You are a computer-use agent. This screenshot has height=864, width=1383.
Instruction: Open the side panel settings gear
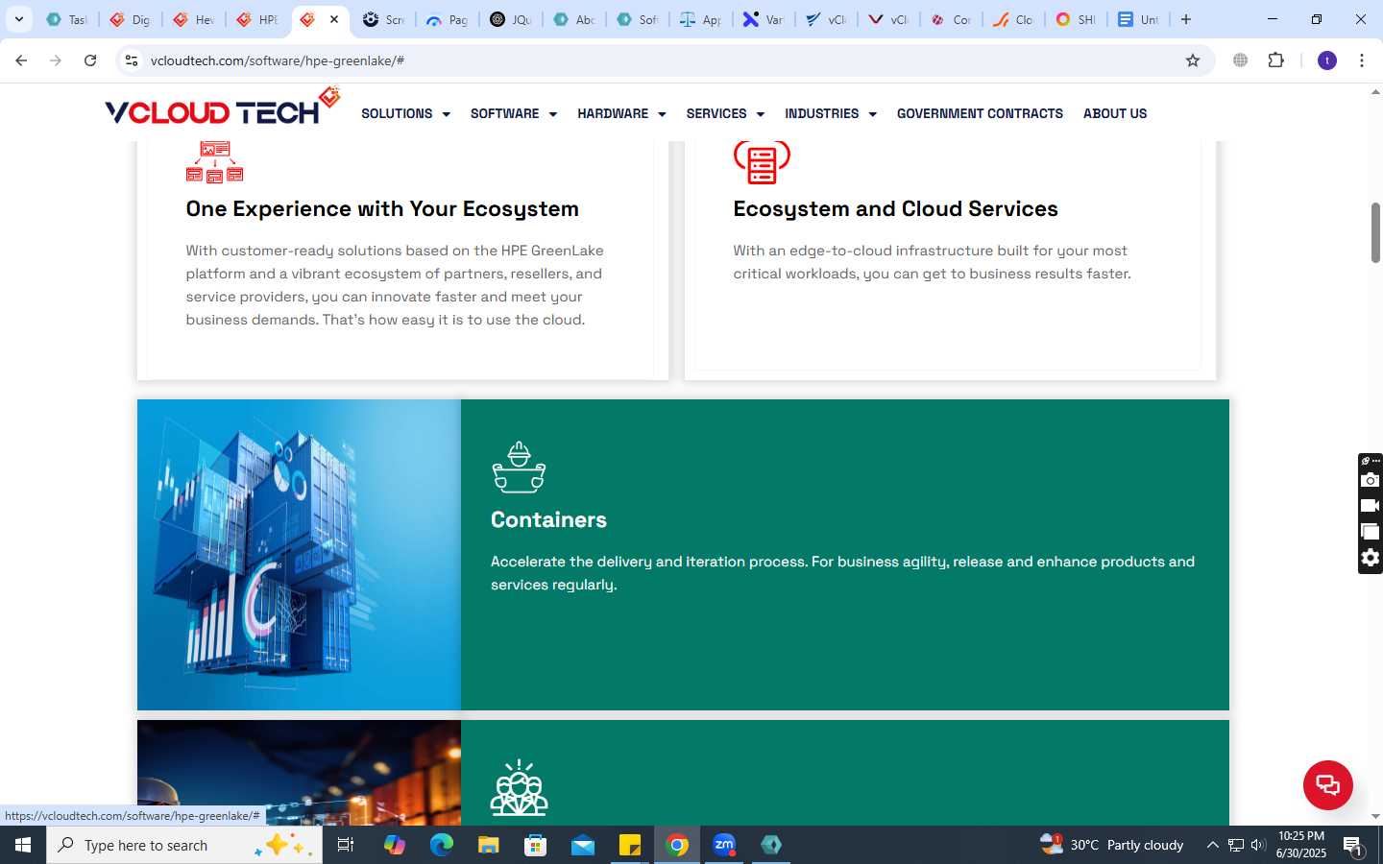[1371, 558]
